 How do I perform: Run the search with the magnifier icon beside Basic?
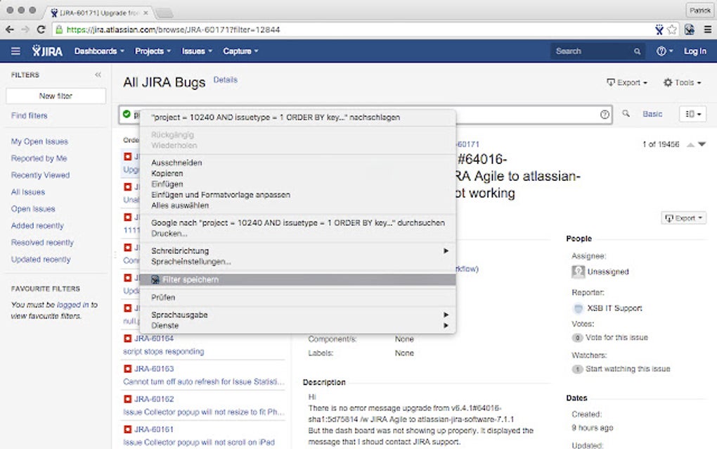click(x=626, y=113)
